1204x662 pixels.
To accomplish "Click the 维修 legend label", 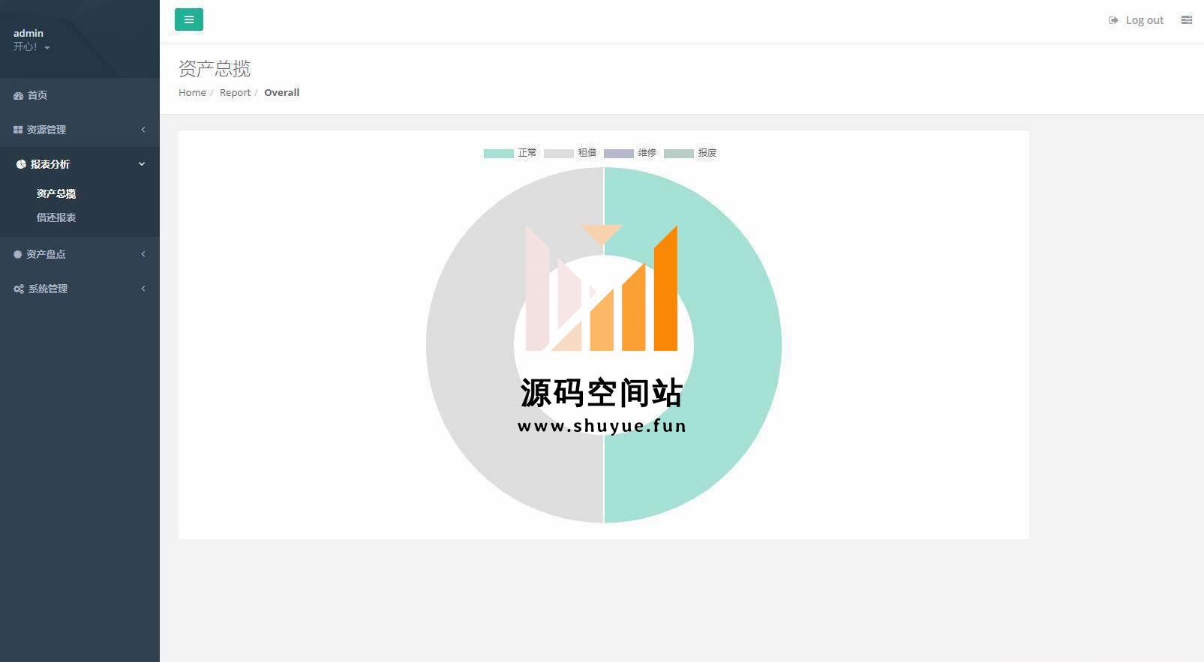I will (x=647, y=152).
